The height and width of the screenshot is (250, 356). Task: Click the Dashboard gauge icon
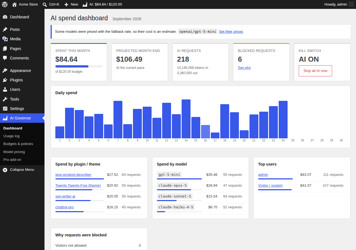[5, 17]
